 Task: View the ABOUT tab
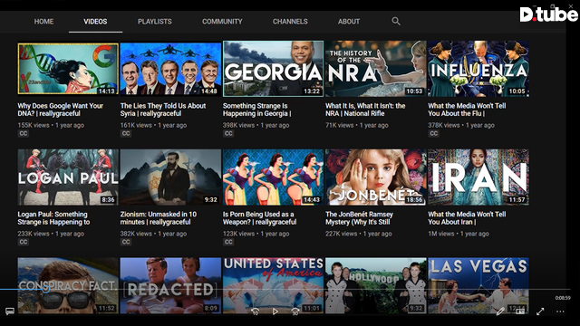[x=348, y=22]
